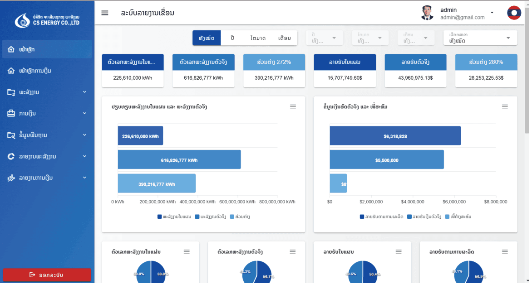532x284 pixels.
Task: Switch to the ໄຕມາດ tab
Action: 258,38
